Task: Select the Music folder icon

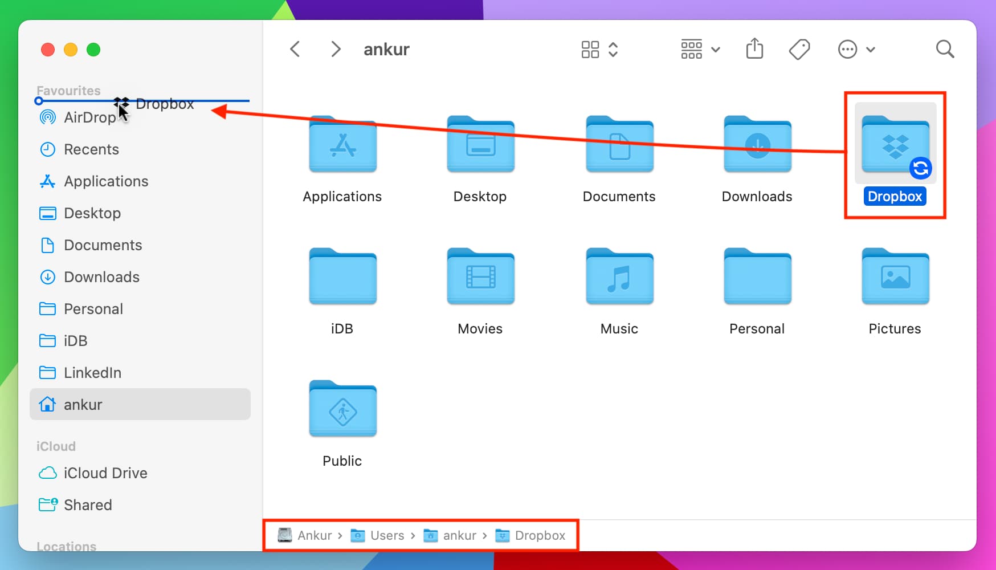Action: [x=619, y=276]
